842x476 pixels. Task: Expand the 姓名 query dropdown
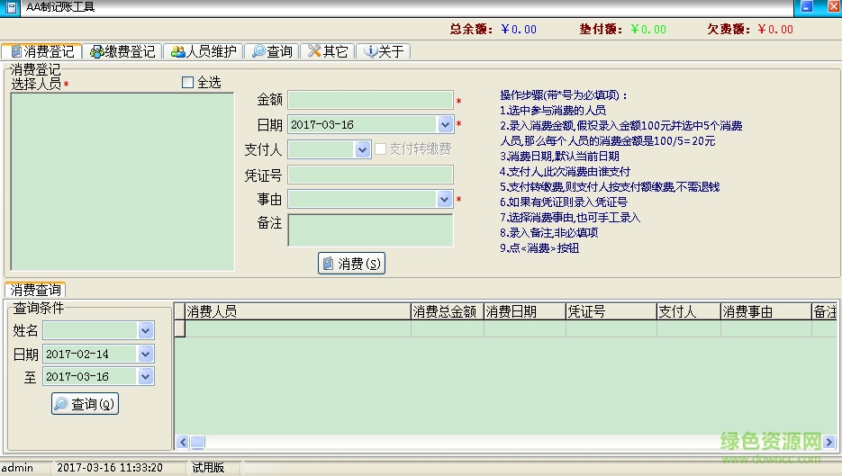coord(146,330)
